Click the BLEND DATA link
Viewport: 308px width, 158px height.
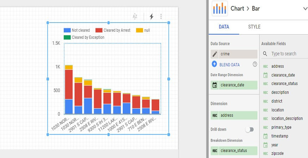tap(229, 65)
